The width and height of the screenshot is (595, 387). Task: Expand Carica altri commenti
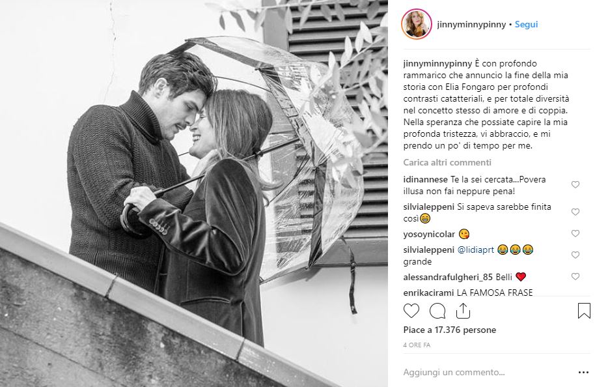[447, 162]
